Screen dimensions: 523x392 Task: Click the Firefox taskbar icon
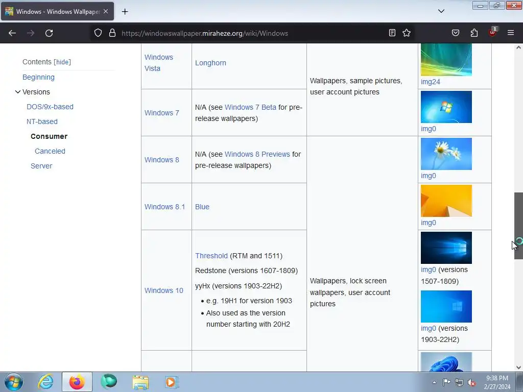point(77,382)
